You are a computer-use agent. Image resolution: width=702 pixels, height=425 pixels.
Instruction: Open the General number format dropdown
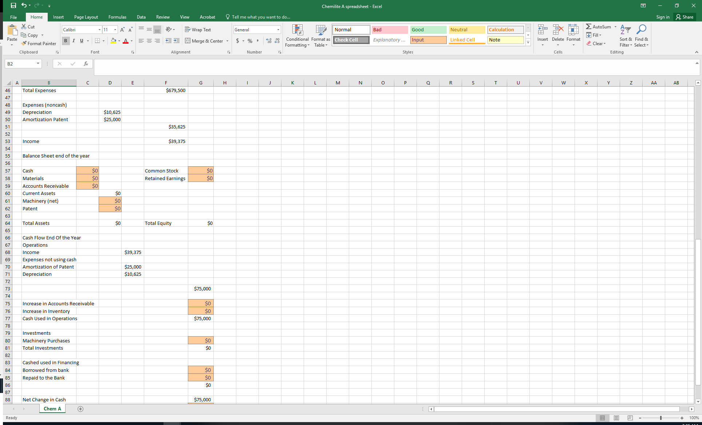tap(278, 29)
